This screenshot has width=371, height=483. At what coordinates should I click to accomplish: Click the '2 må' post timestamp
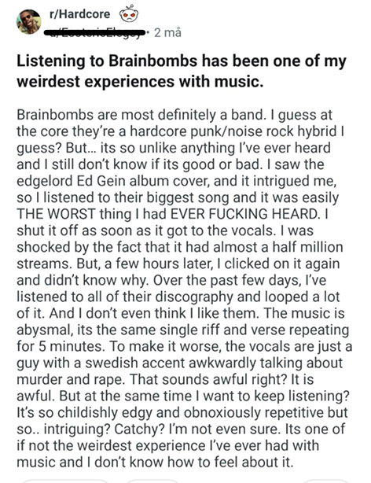[167, 32]
